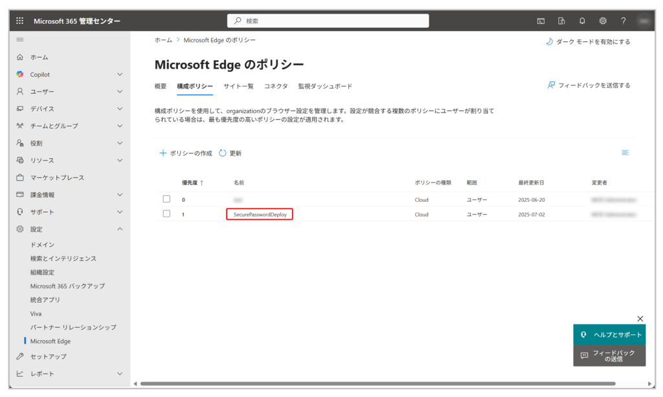663x397 pixels.
Task: Enable dark mode toggle link
Action: click(x=588, y=41)
